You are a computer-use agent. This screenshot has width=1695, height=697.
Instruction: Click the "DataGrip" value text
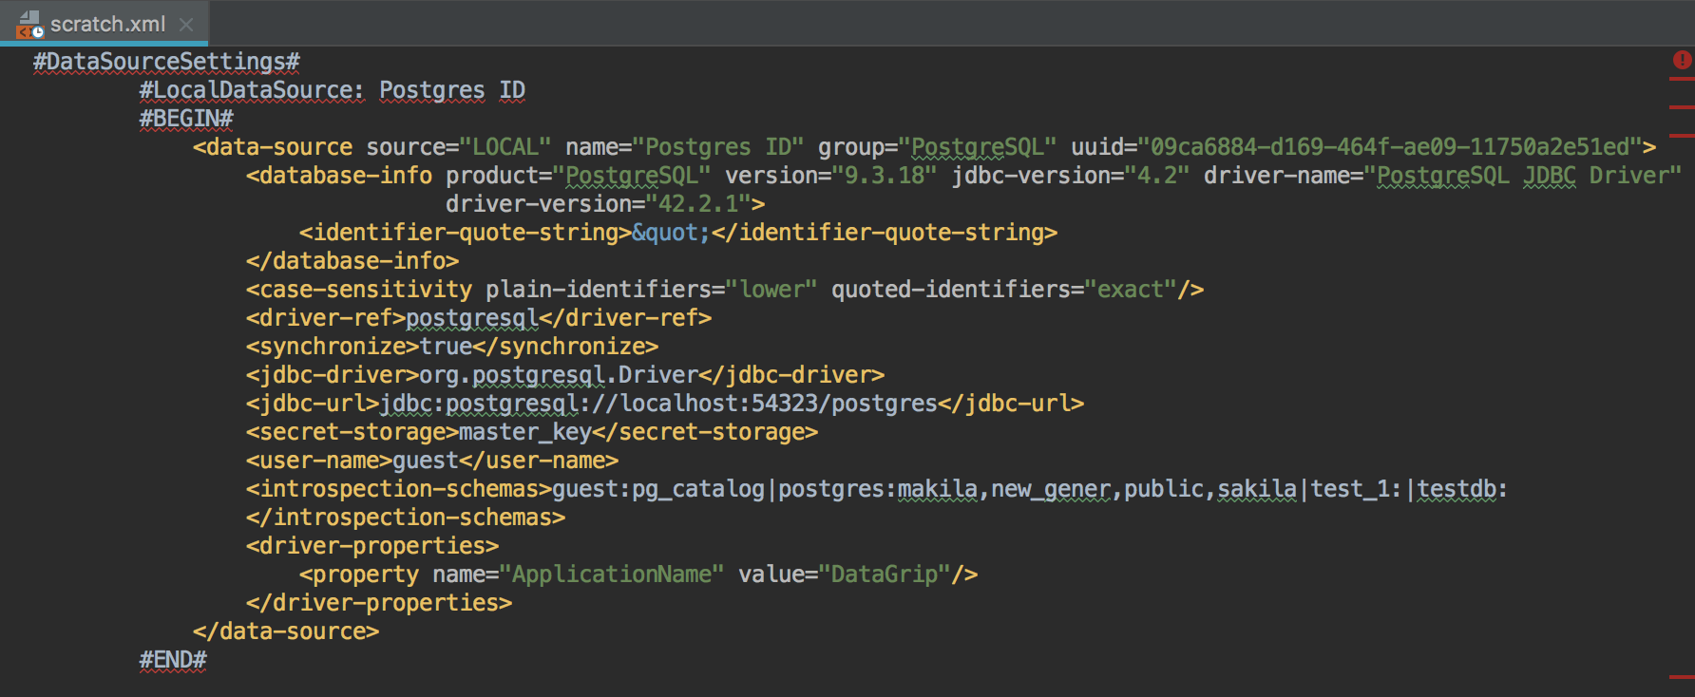[x=885, y=575]
